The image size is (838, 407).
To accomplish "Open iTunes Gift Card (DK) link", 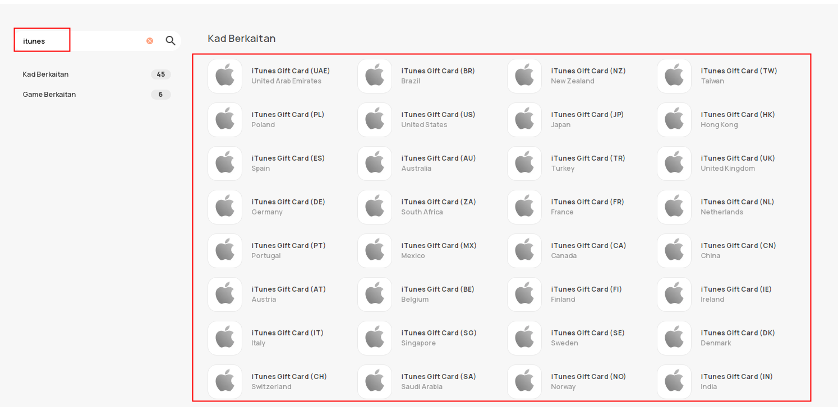I will 738,333.
